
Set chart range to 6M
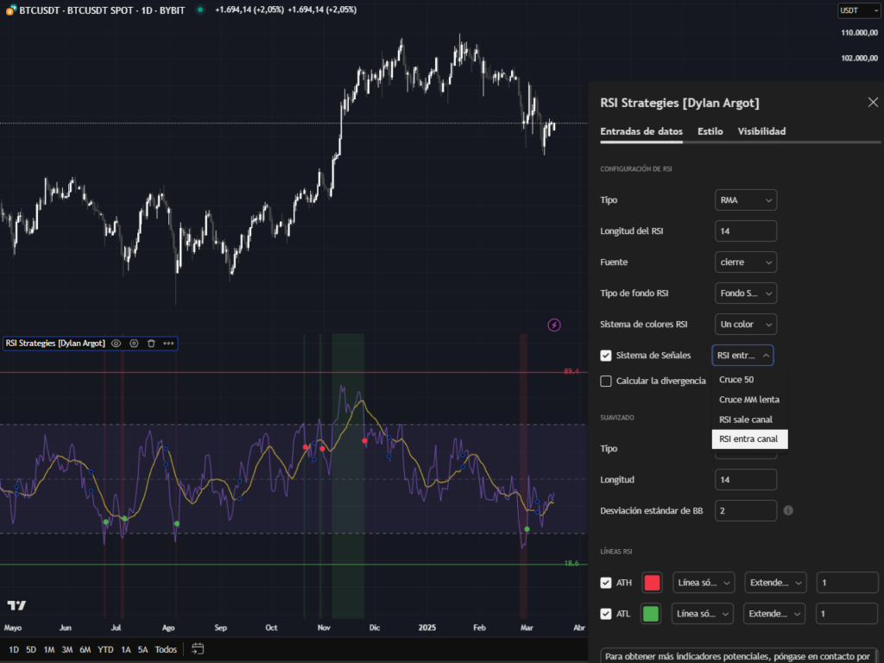85,649
